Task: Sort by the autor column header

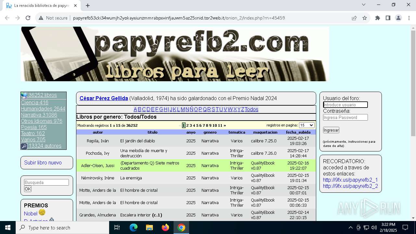Action: pyautogui.click(x=98, y=132)
